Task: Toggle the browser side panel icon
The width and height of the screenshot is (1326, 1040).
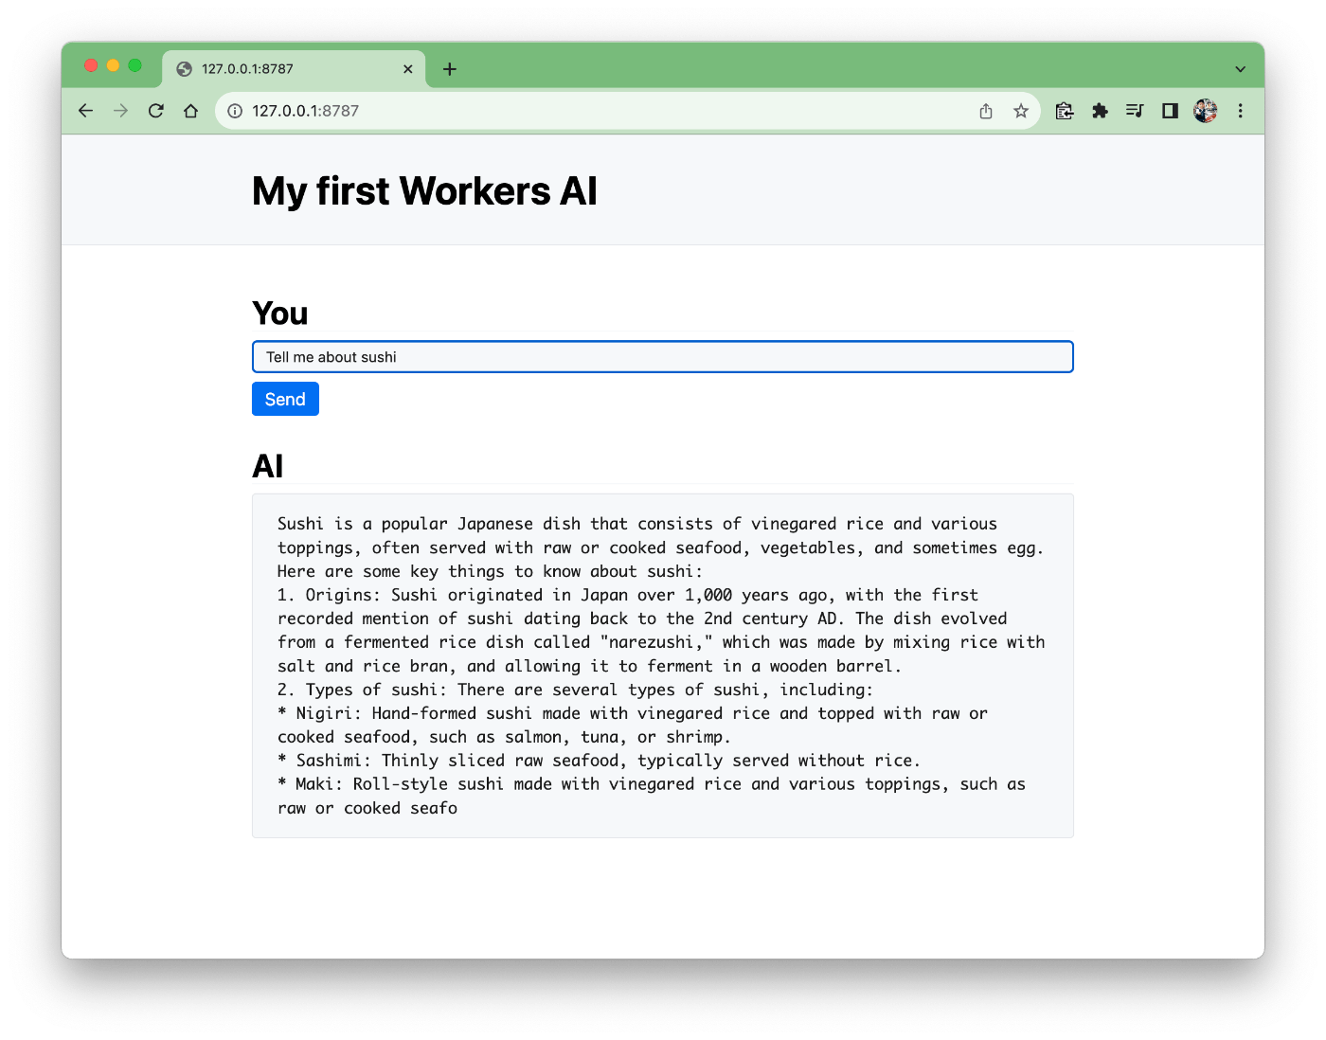Action: 1170,111
